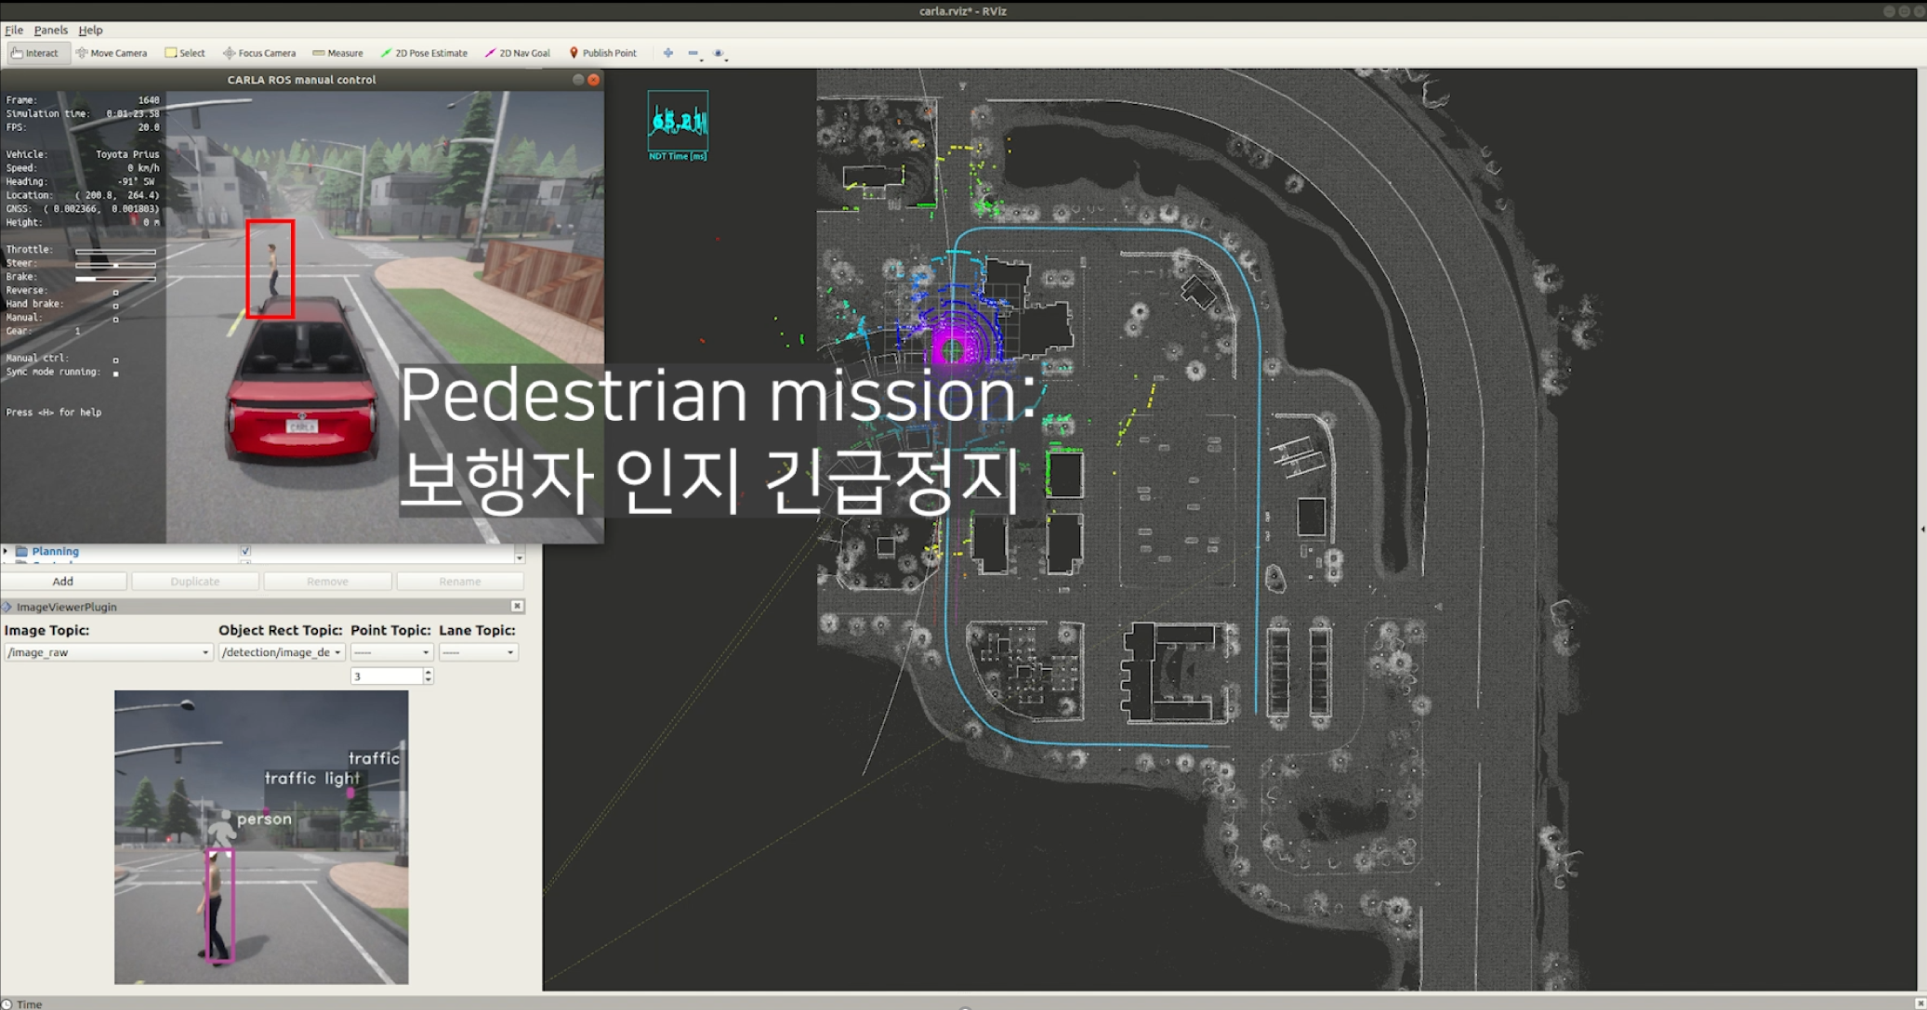Screen dimensions: 1927x1010
Task: Pick the Measure tool
Action: tap(337, 53)
